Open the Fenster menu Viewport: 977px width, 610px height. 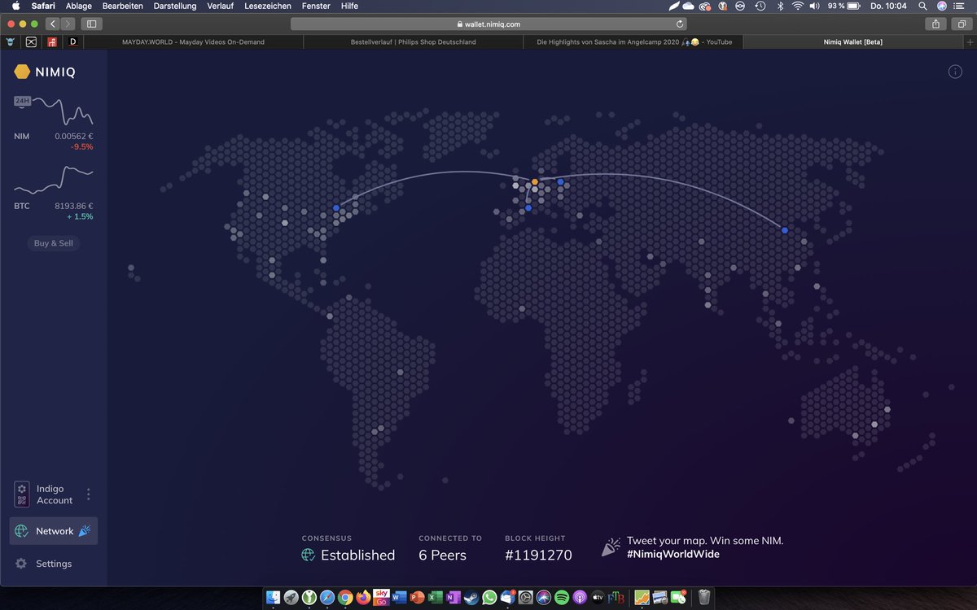(x=316, y=6)
